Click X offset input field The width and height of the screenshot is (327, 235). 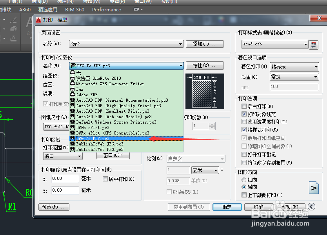click(x=65, y=179)
